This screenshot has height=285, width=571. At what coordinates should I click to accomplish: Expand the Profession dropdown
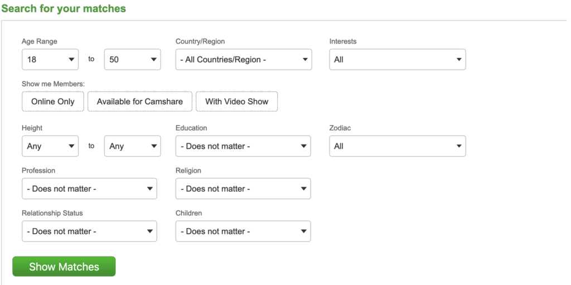coord(90,189)
